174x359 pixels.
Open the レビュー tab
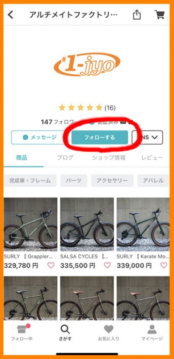[153, 158]
